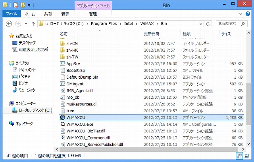Click the horizontal scrollbar right arrow
The image size is (254, 162).
(x=243, y=149)
